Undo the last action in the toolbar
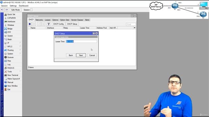Image resolution: width=209 pixels, height=117 pixels. coord(2,10)
